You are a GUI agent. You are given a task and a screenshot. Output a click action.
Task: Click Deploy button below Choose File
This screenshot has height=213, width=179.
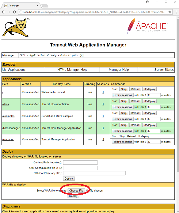(73, 196)
